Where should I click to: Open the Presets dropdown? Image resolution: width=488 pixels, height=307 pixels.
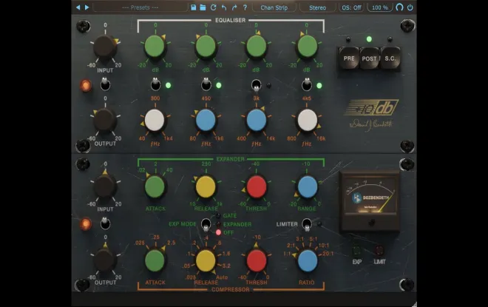140,7
